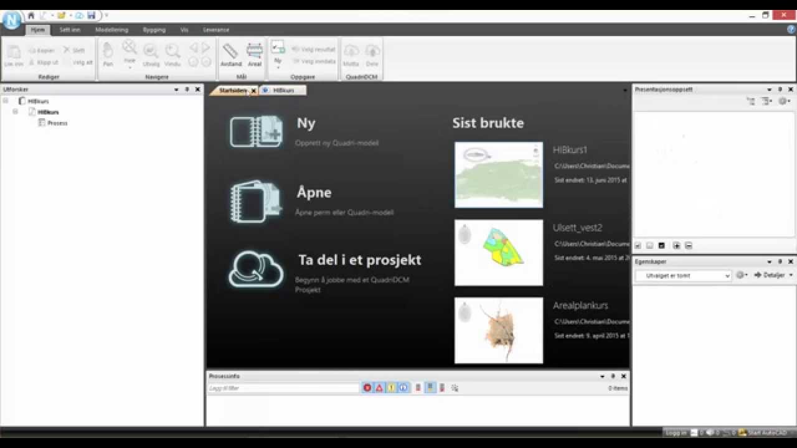The width and height of the screenshot is (797, 448).
Task: Open recent model HIBkurs1 thumbnail
Action: [499, 175]
